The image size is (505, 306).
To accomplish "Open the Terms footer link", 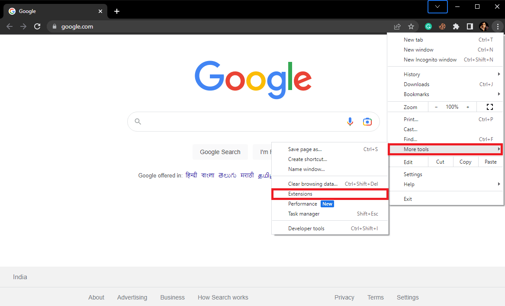I will (x=376, y=297).
